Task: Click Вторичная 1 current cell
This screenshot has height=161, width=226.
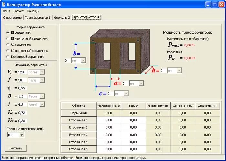Action: click(x=133, y=120)
